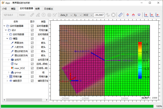
Task: Open the 日志输出 tab
Action: click(x=49, y=9)
